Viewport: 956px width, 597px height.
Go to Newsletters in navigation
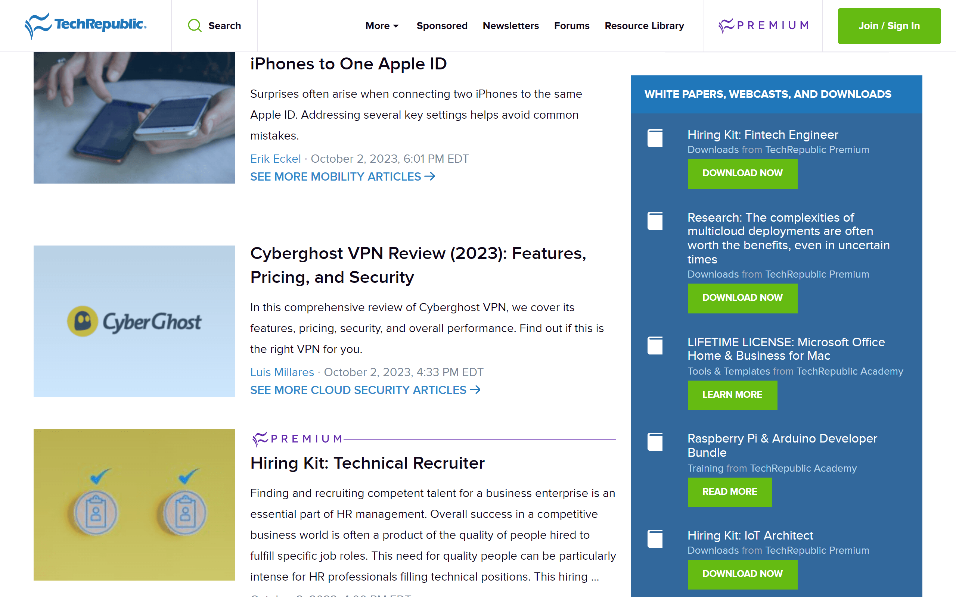(x=510, y=26)
